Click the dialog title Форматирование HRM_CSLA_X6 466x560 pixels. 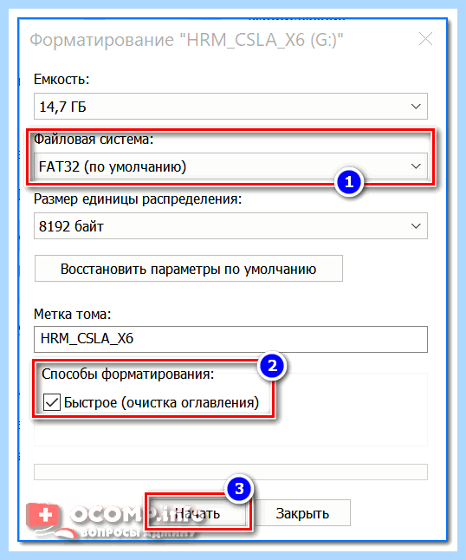186,39
